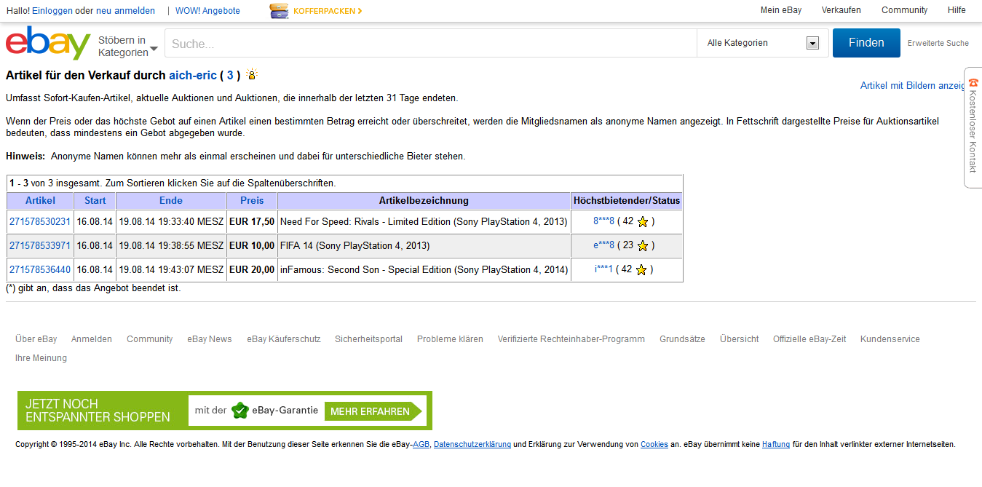This screenshot has height=487, width=982.
Task: Click the Haftung link in footer
Action: click(x=776, y=444)
